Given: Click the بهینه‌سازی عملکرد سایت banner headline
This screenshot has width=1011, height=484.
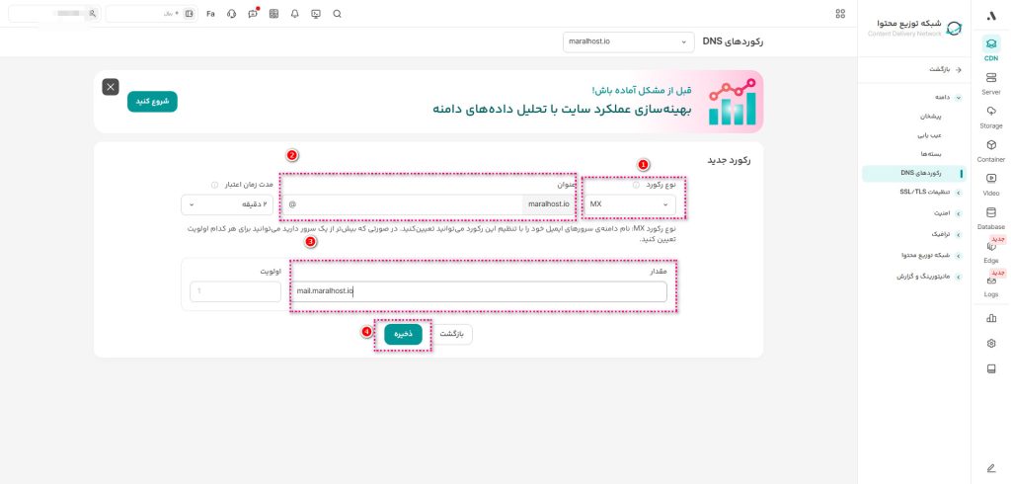Looking at the screenshot, I should click(562, 109).
